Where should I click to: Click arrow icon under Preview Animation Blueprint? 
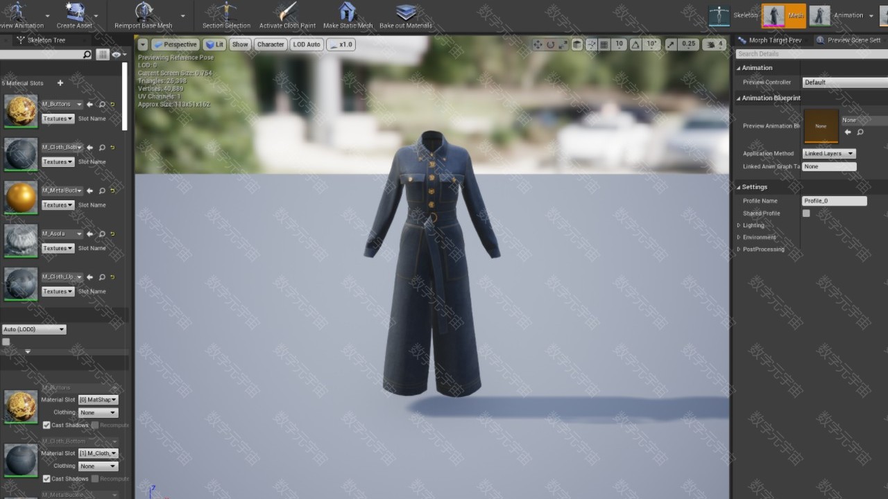pyautogui.click(x=848, y=132)
